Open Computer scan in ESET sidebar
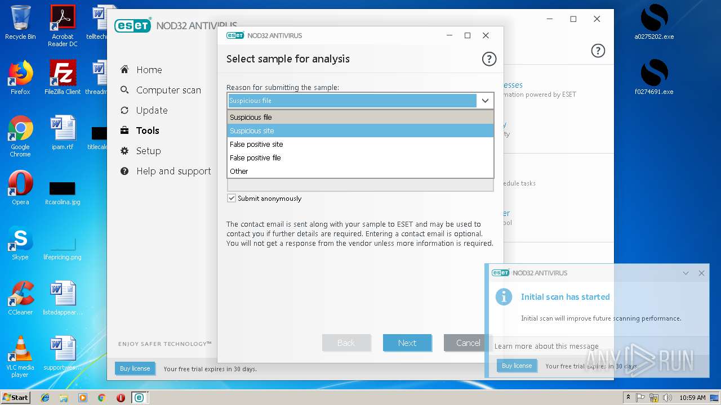The height and width of the screenshot is (405, 721). (x=168, y=90)
